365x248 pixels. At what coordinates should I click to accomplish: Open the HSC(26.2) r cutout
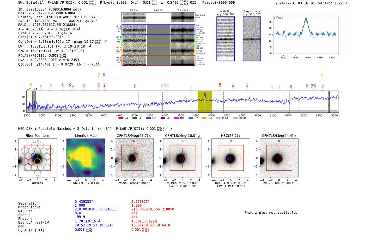pos(231,158)
